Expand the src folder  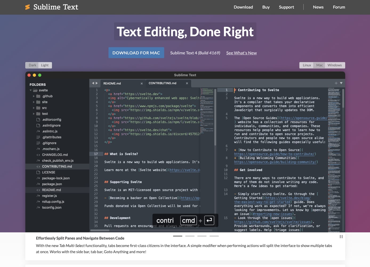pos(34,108)
